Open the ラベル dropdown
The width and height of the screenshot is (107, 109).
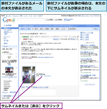(x=63, y=29)
